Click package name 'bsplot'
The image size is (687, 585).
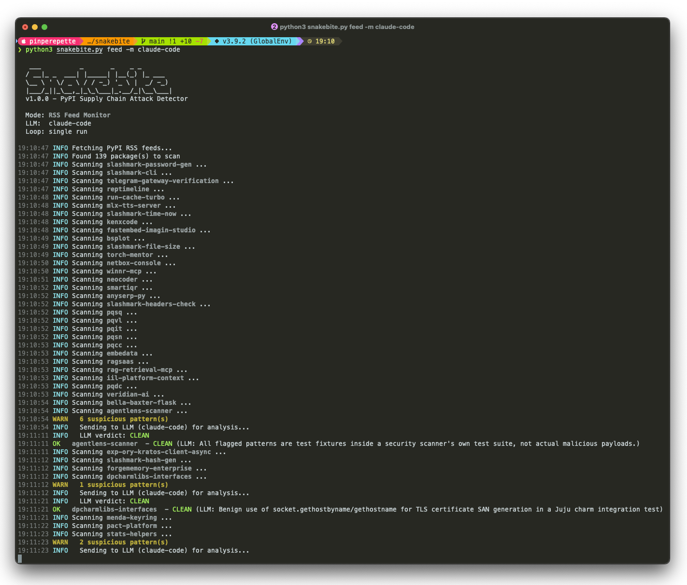pos(118,239)
